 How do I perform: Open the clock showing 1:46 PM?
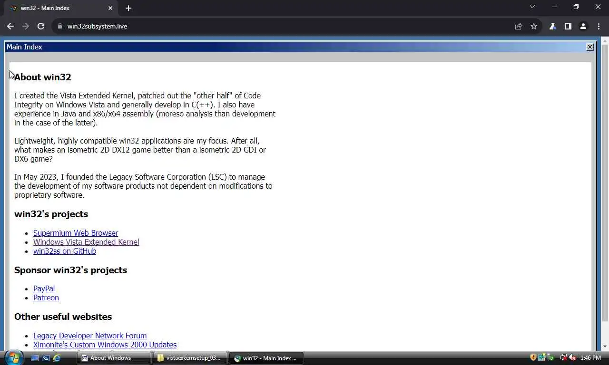pos(590,358)
